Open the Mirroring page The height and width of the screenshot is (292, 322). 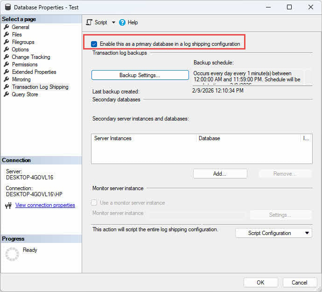coord(21,79)
